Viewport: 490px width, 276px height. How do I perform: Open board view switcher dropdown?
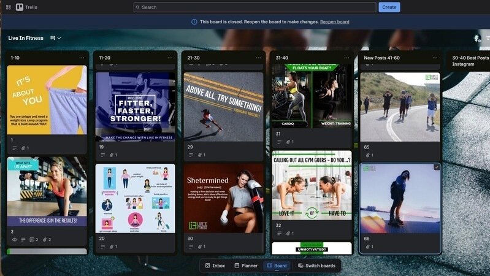pos(56,38)
